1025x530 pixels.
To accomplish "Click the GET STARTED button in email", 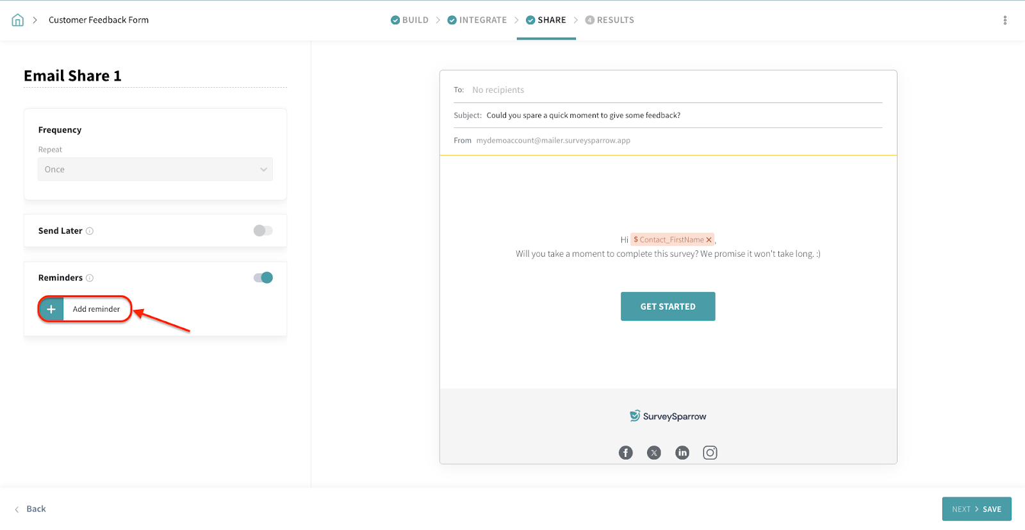I will point(668,307).
